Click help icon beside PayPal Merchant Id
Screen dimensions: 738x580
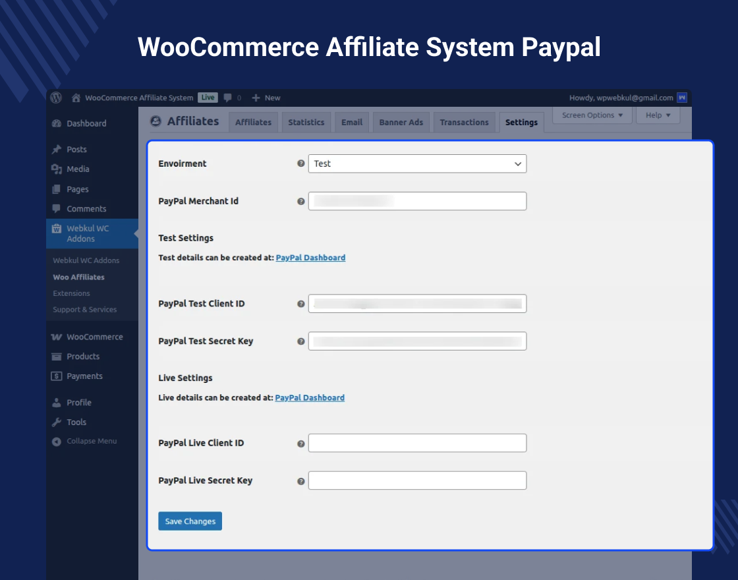pyautogui.click(x=301, y=201)
